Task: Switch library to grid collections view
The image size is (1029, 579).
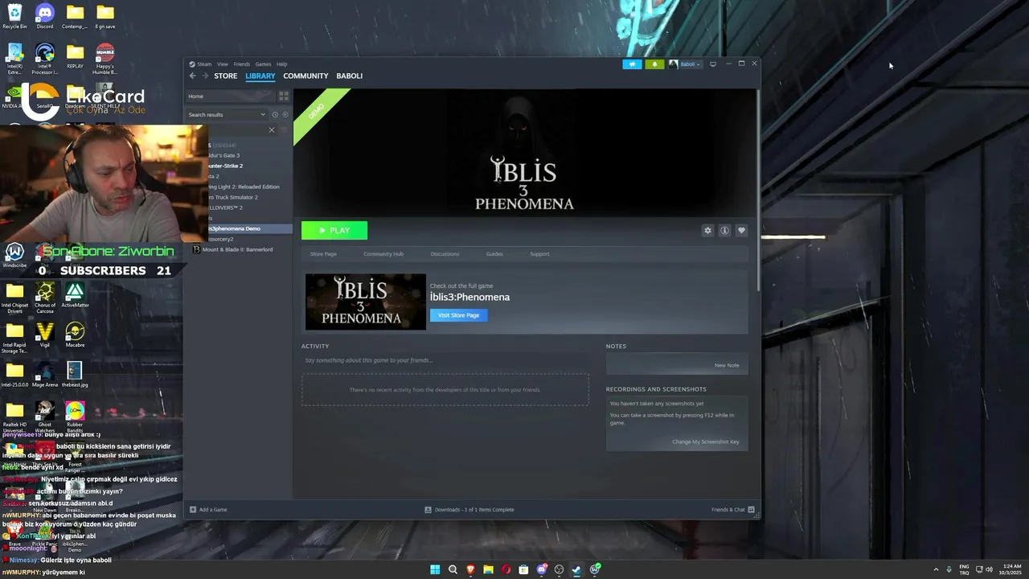Action: [284, 96]
